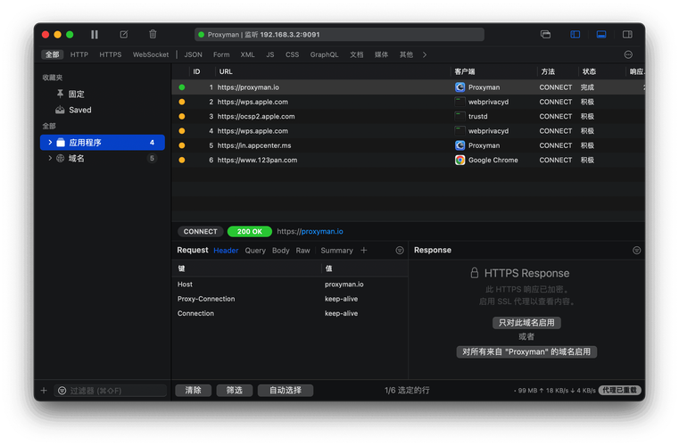Viewport: 679px width, 446px height.
Task: Toggle the right panel layout icon
Action: (627, 34)
